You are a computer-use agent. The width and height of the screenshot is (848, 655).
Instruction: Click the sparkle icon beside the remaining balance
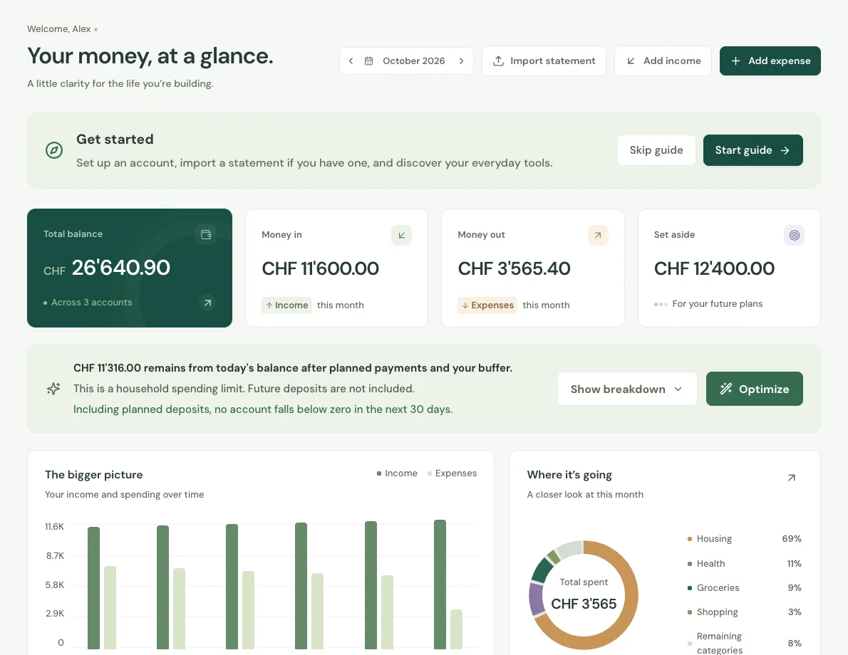click(x=53, y=389)
